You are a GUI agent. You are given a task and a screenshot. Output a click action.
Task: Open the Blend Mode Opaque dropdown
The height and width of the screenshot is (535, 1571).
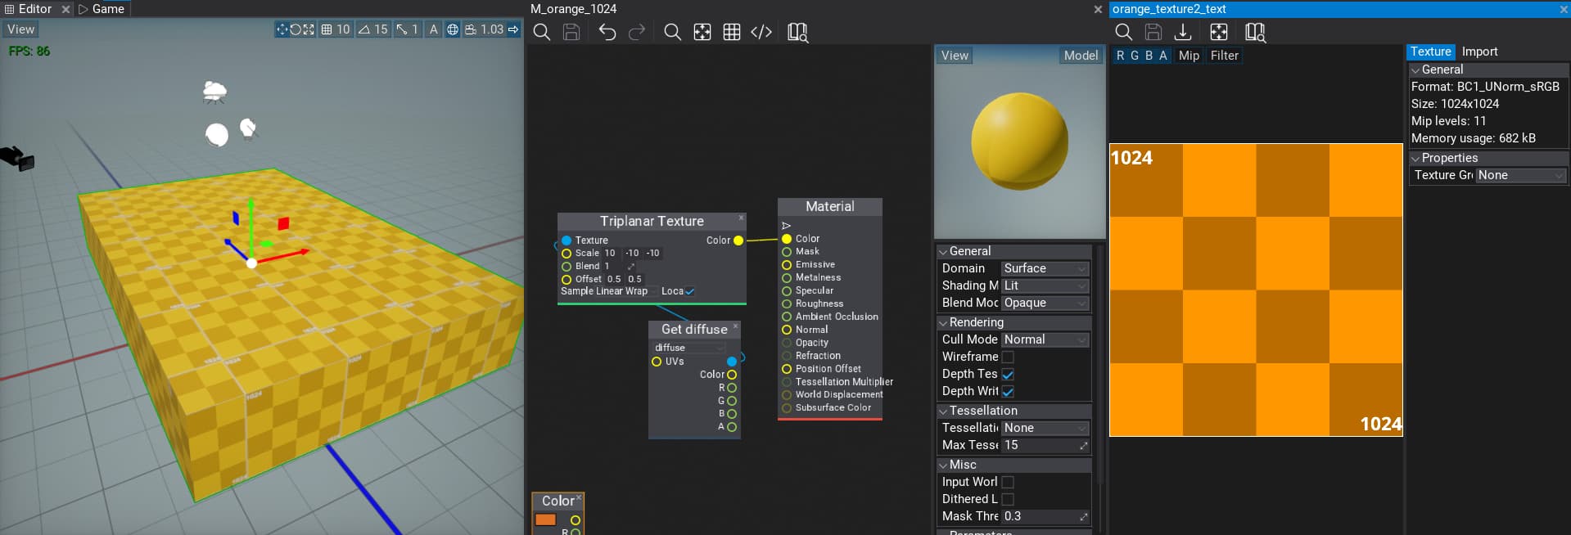tap(1045, 303)
